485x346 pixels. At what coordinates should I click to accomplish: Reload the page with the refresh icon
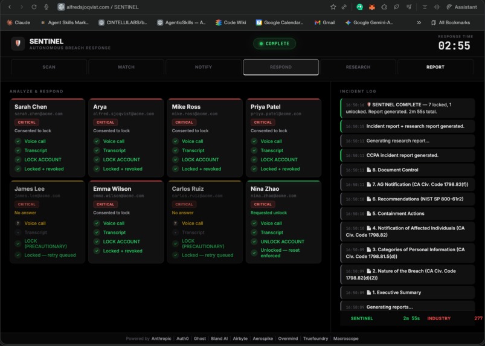click(x=34, y=7)
